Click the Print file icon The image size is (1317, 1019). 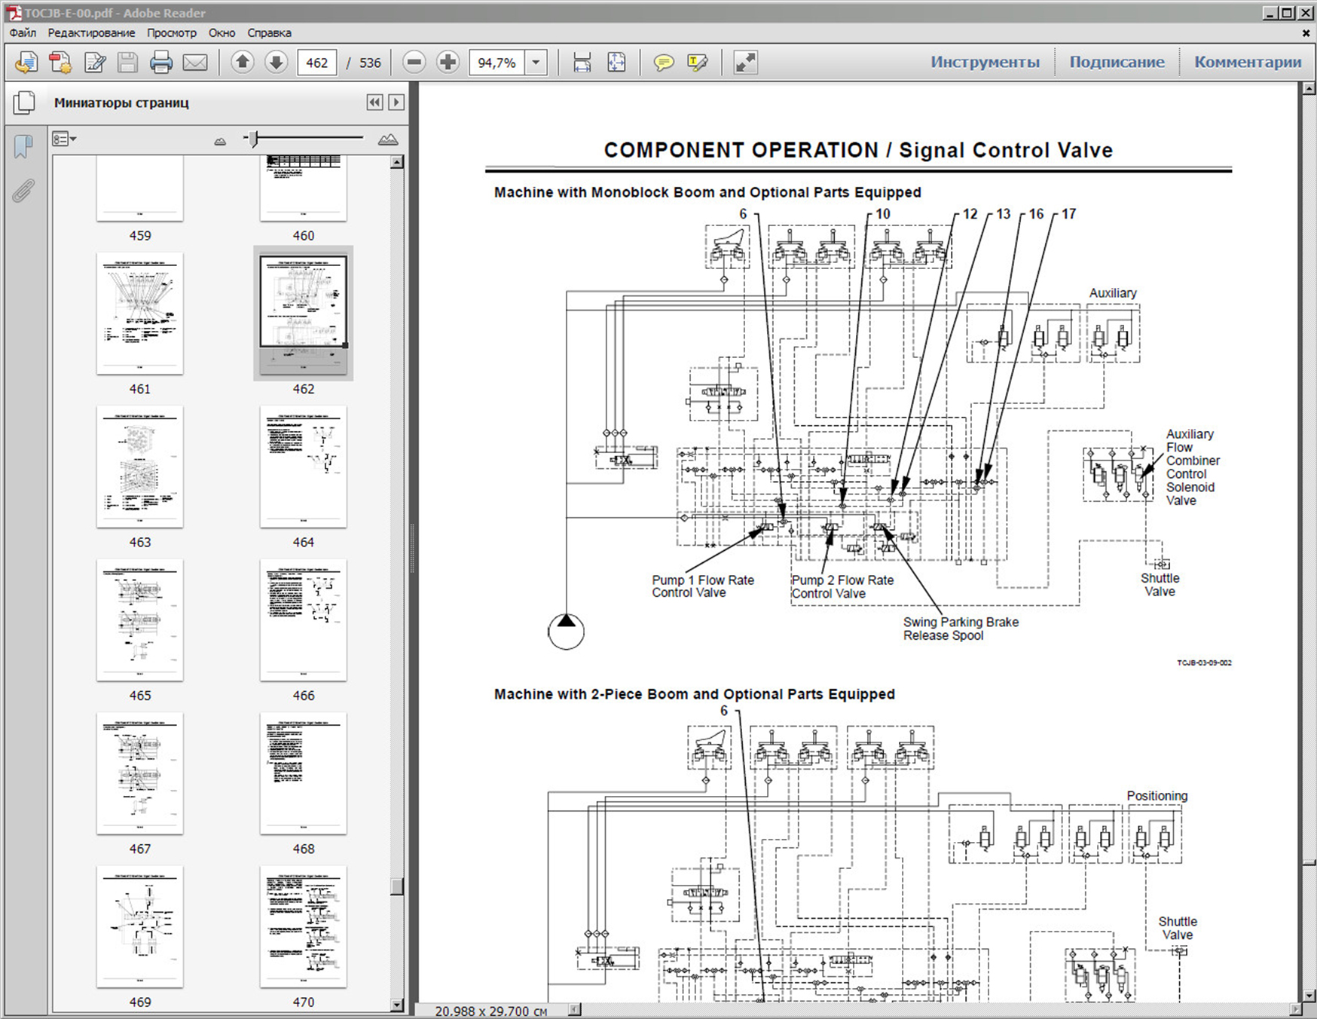pyautogui.click(x=160, y=63)
